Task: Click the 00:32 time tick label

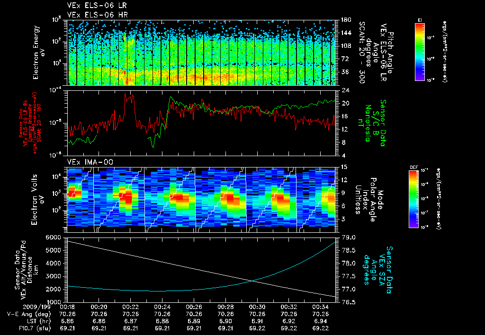Action: point(288,307)
